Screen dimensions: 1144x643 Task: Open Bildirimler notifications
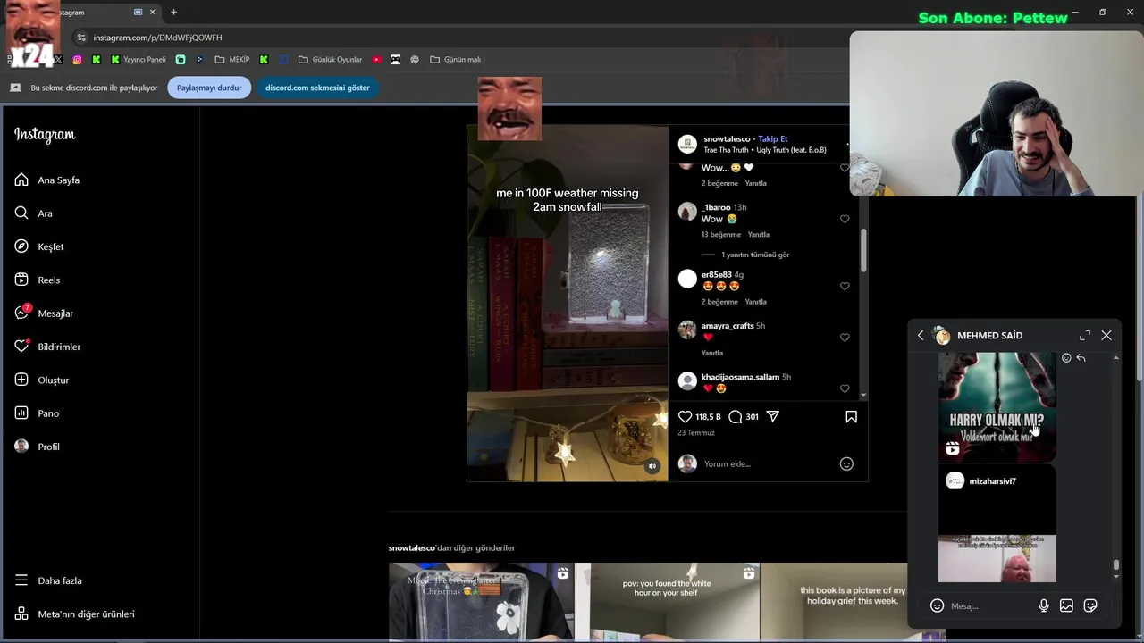click(47, 347)
